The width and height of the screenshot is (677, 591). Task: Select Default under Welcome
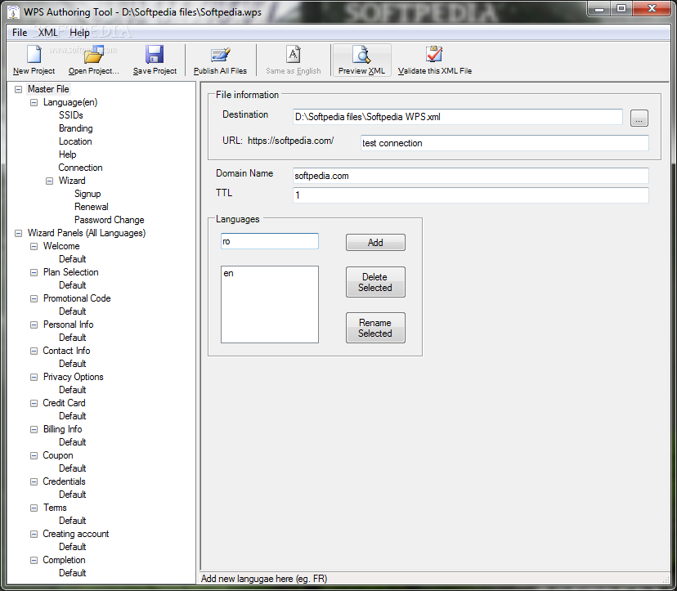click(72, 259)
